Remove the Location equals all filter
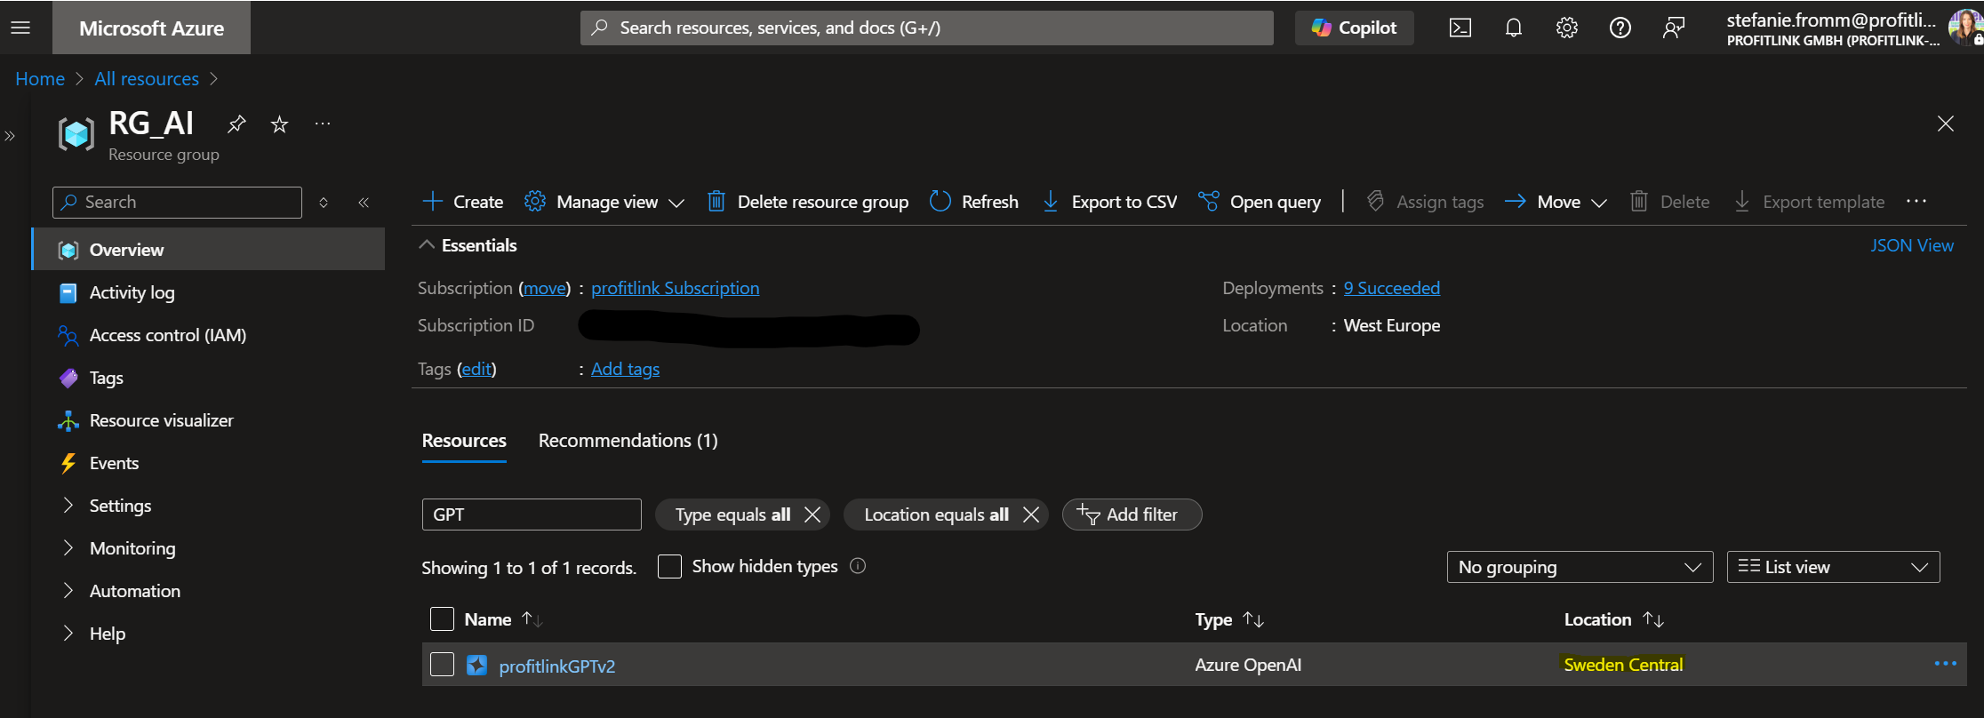 pos(1031,515)
